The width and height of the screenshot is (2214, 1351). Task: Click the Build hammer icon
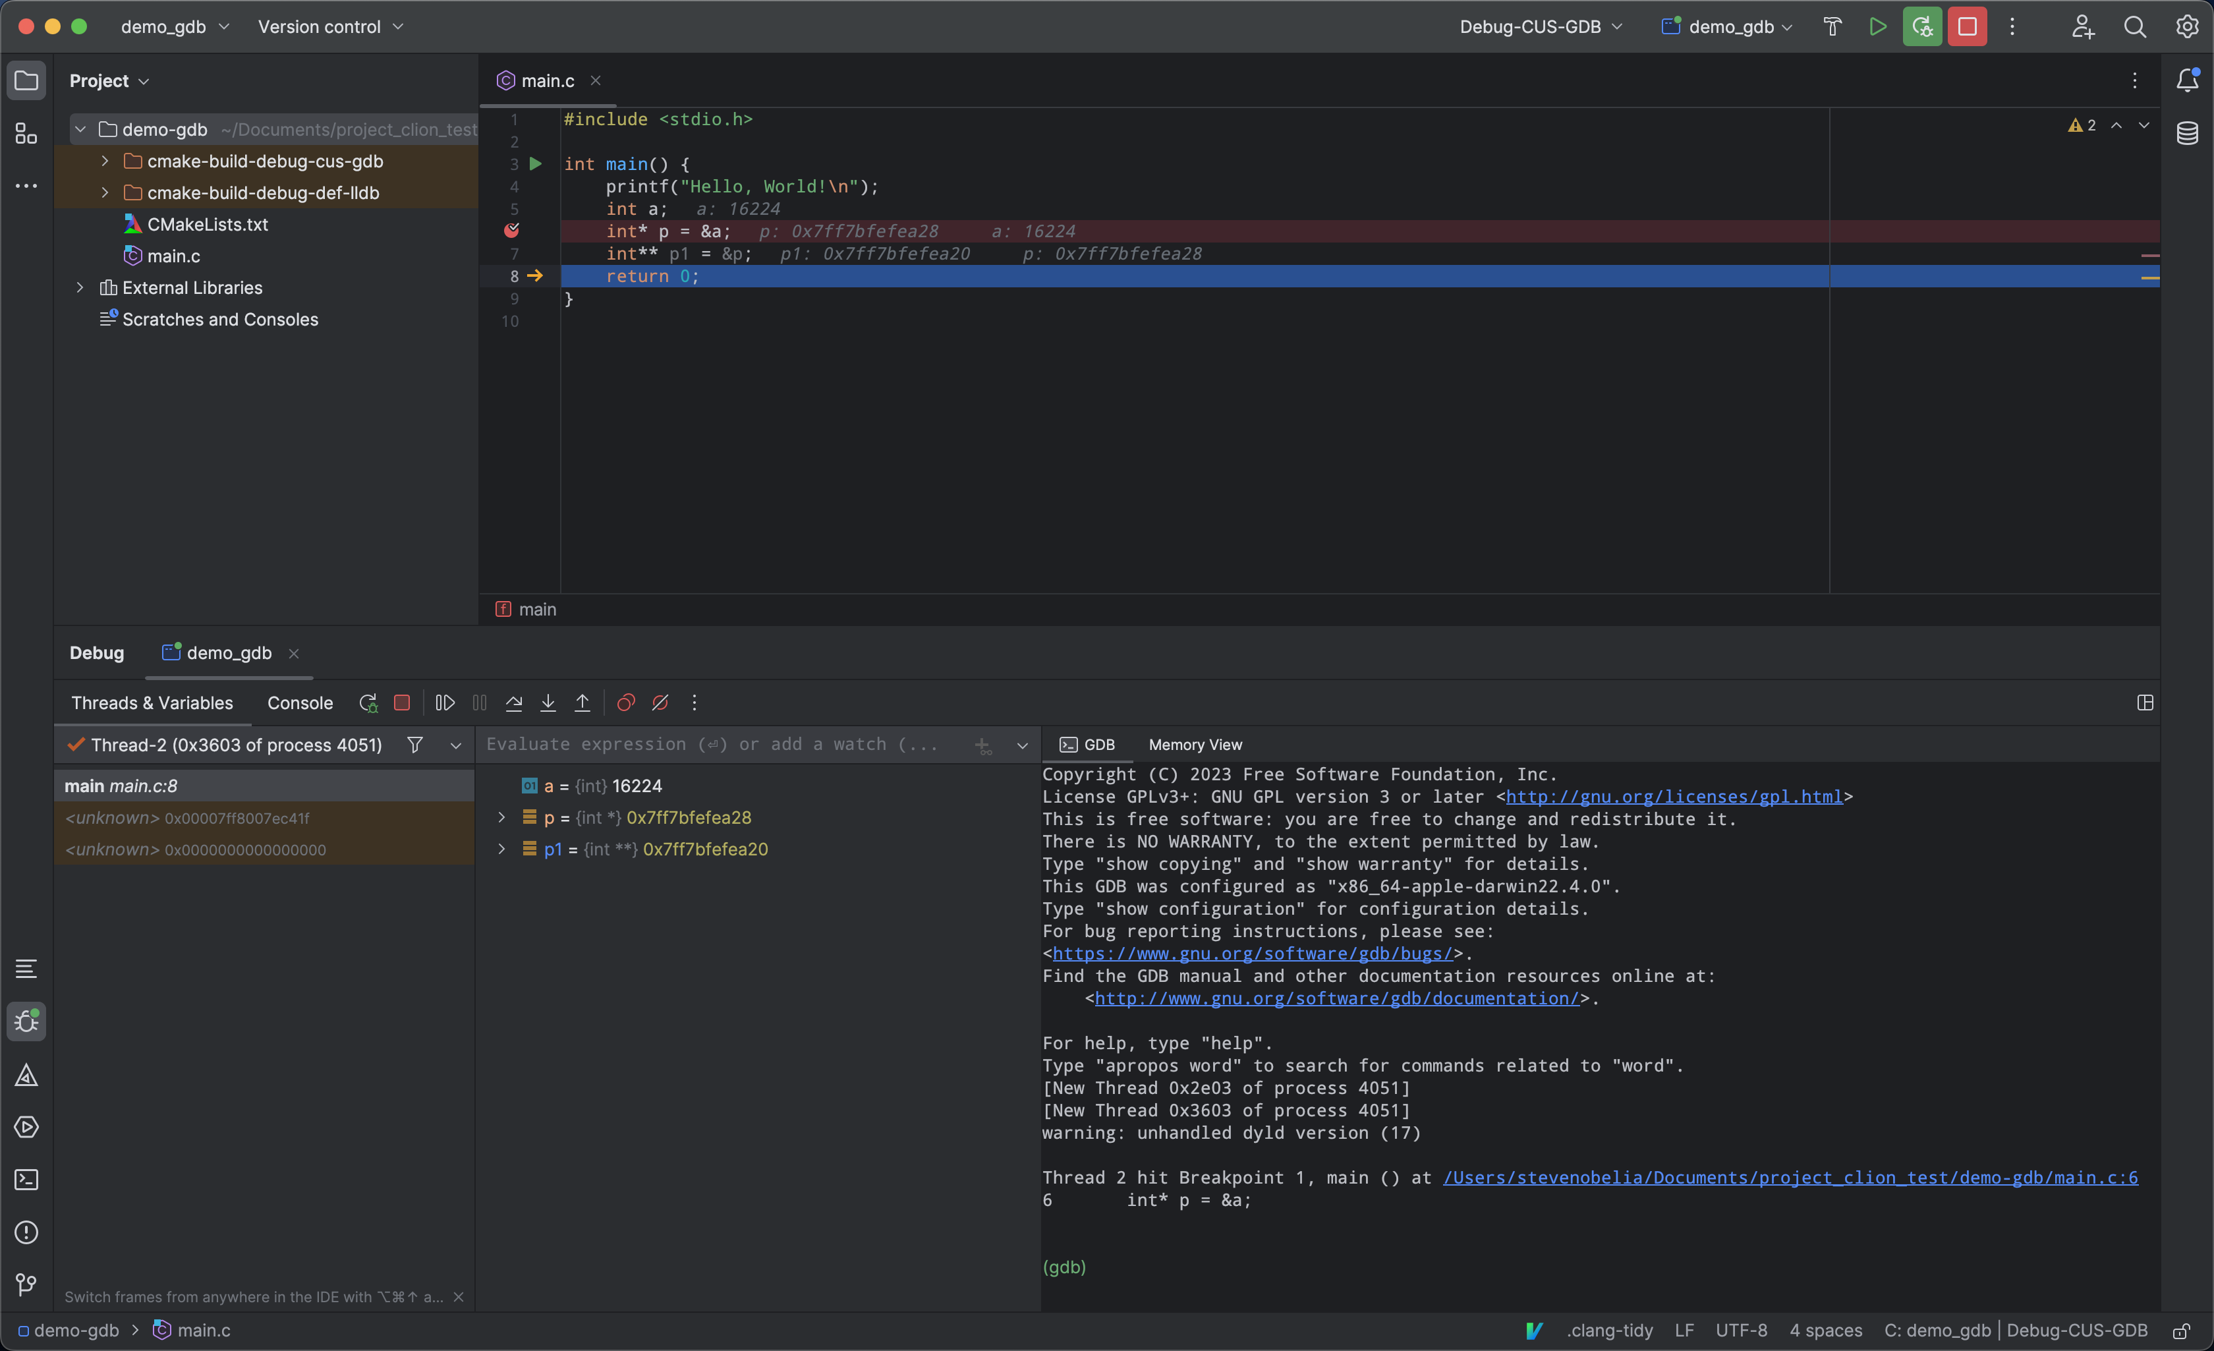point(1832,27)
